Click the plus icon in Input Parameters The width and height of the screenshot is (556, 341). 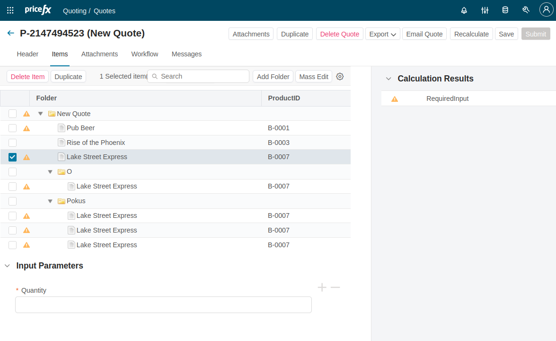(322, 287)
